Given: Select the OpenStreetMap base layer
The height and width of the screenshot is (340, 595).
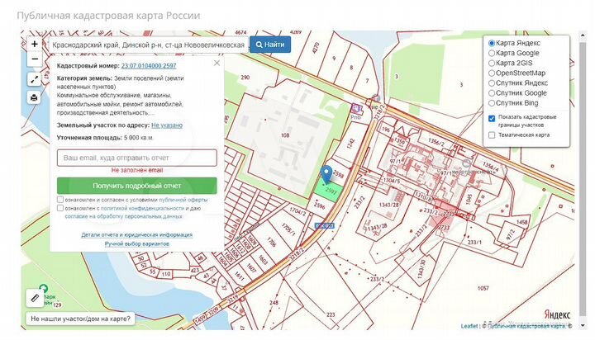Looking at the screenshot, I should click(492, 73).
